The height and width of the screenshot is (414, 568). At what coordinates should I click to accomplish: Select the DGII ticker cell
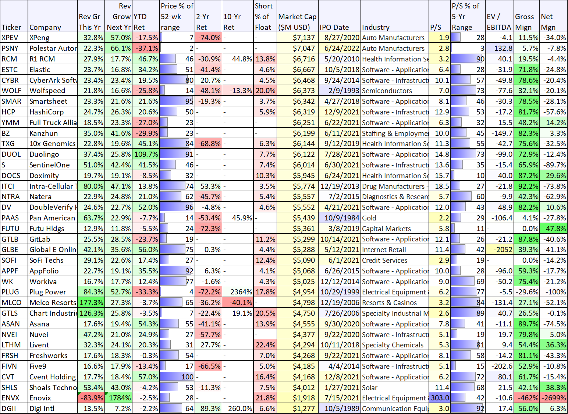[14, 408]
